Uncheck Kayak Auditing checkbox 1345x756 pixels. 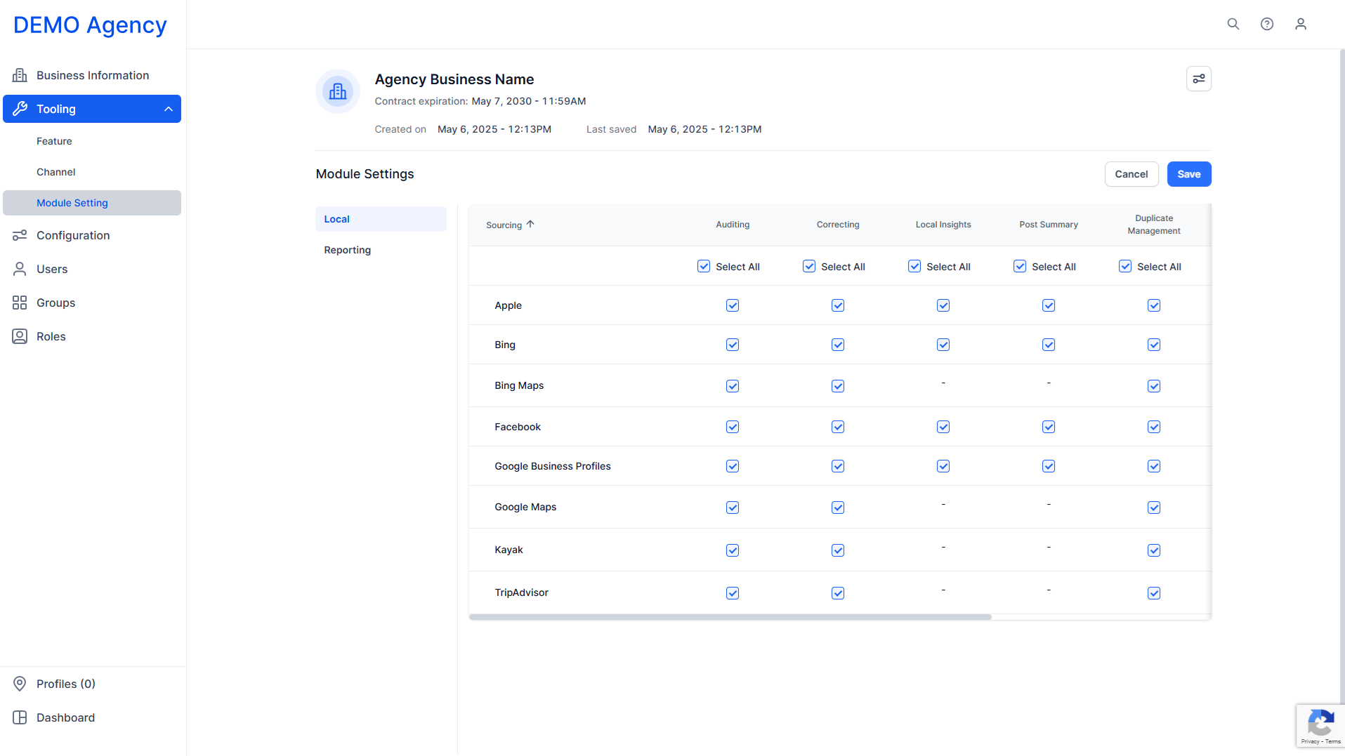733,550
